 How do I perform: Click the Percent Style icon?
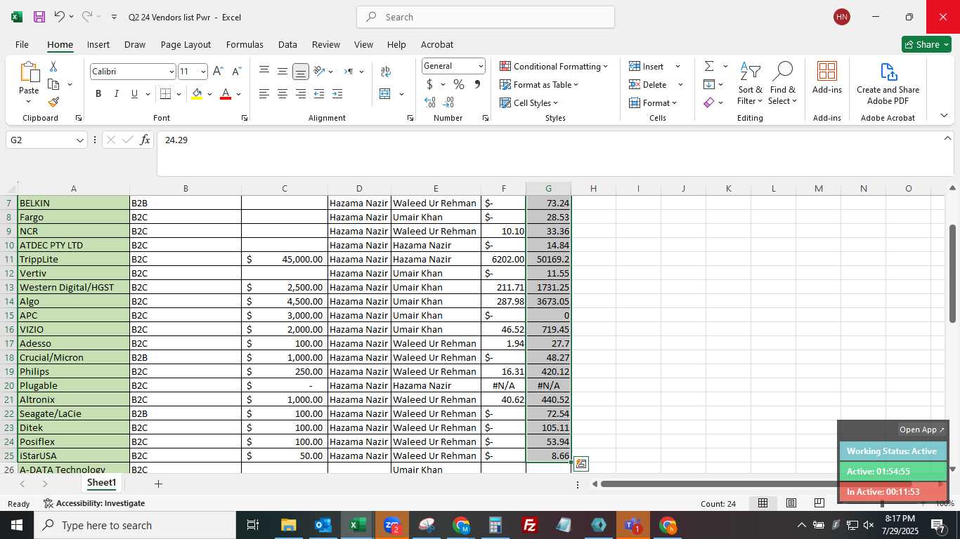click(x=459, y=84)
